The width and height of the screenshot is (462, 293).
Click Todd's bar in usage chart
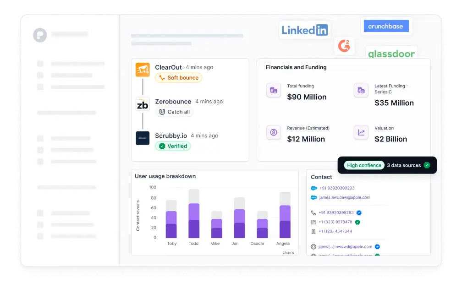pyautogui.click(x=194, y=214)
